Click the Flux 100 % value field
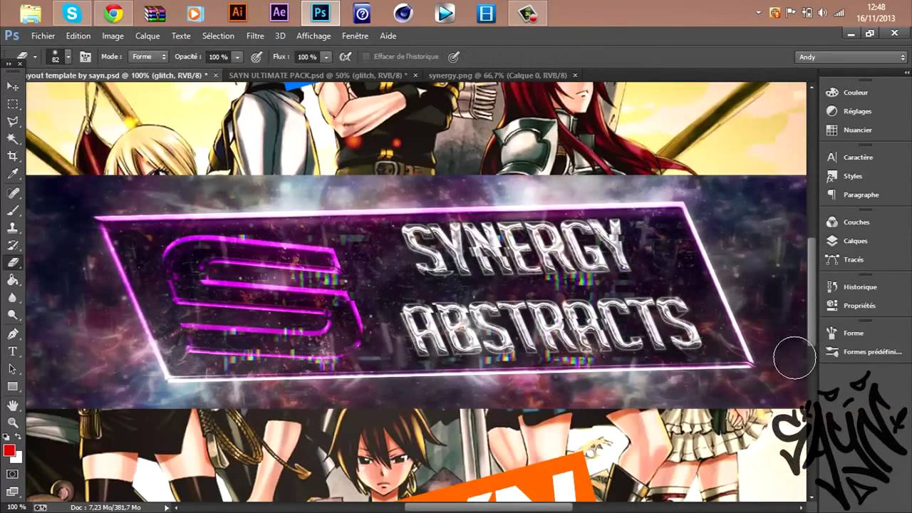Image resolution: width=912 pixels, height=513 pixels. (307, 57)
